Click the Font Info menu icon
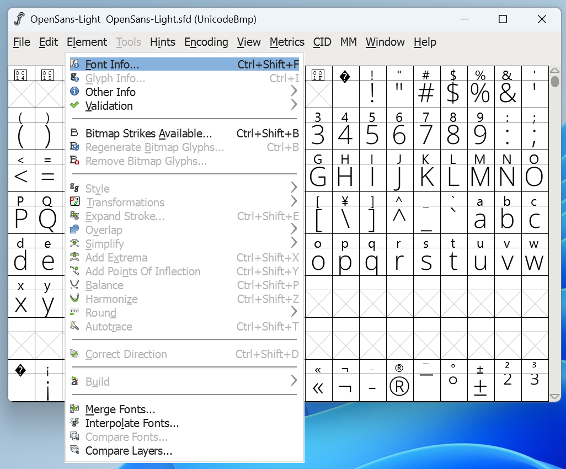The width and height of the screenshot is (566, 469). pyautogui.click(x=74, y=64)
